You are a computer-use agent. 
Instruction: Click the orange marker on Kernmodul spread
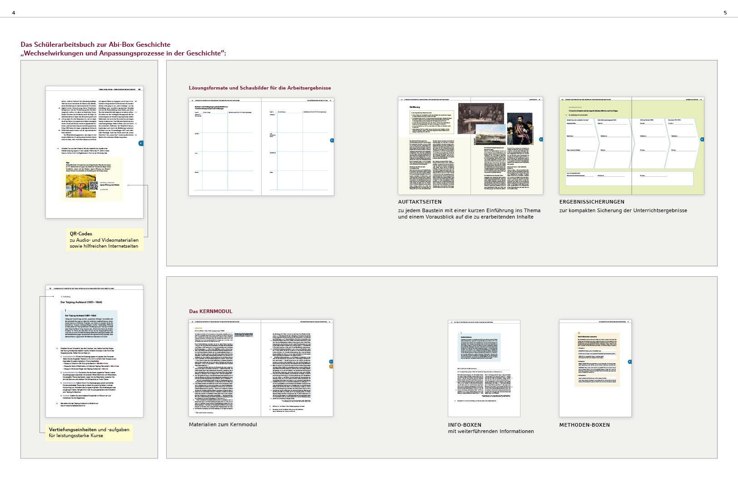331,366
